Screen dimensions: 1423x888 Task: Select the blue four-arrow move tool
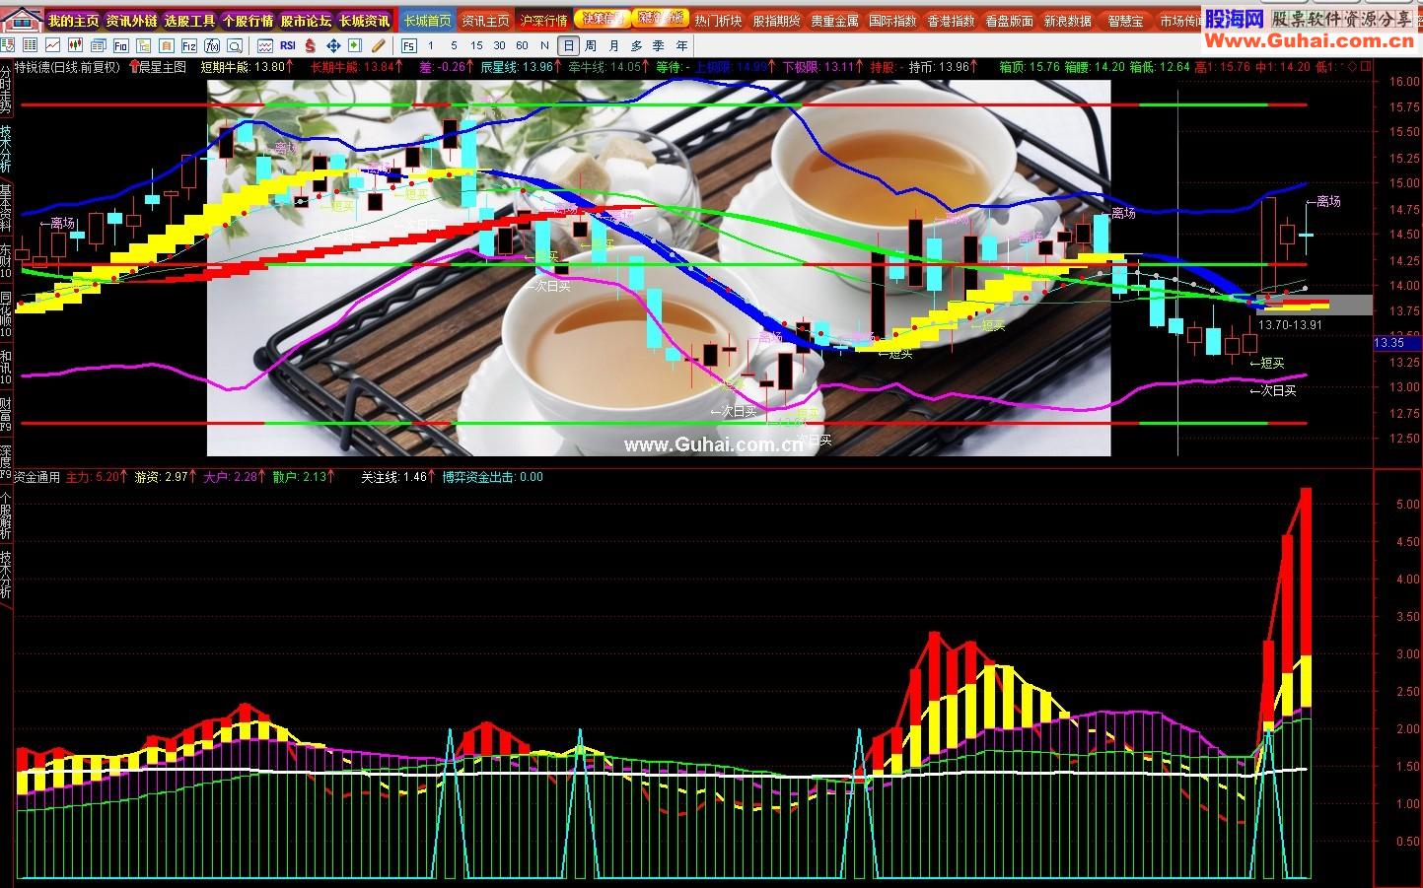[x=333, y=45]
